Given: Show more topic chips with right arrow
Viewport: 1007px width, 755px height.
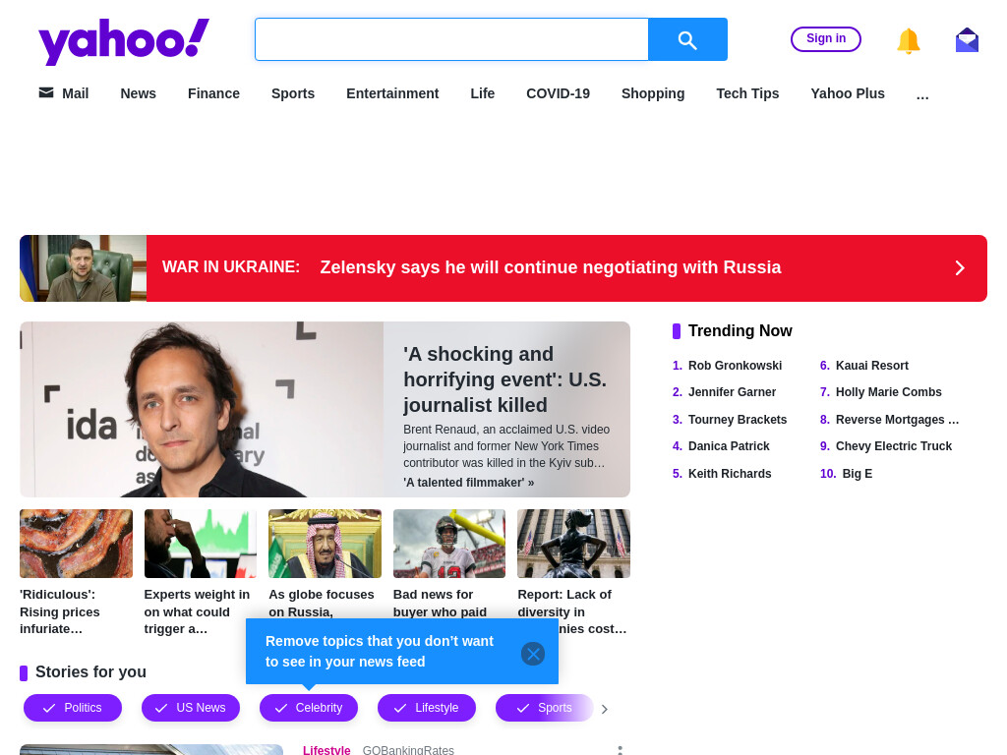Looking at the screenshot, I should 605,709.
